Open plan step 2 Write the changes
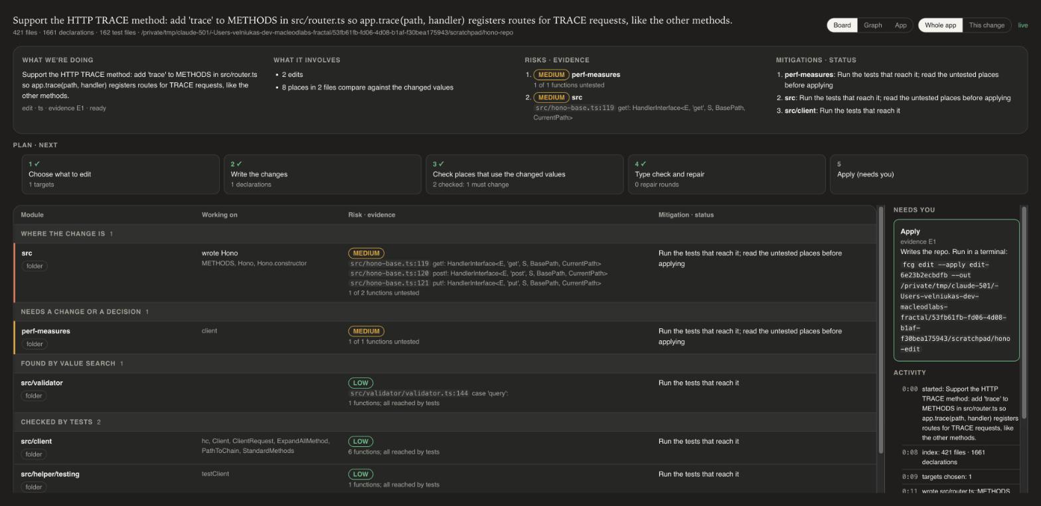The image size is (1041, 506). 323,174
